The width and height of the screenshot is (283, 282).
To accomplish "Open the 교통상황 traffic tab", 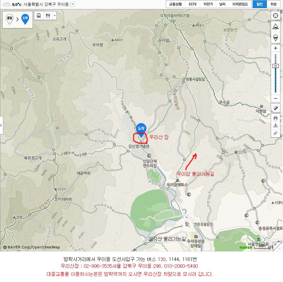I will click(175, 4).
